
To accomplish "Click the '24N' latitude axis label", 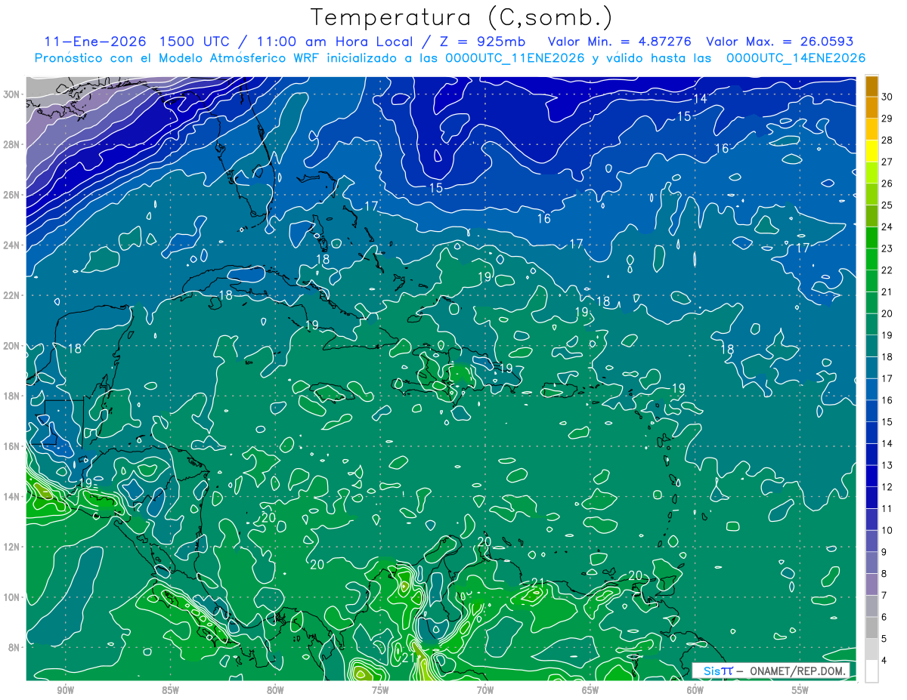I will (x=13, y=245).
